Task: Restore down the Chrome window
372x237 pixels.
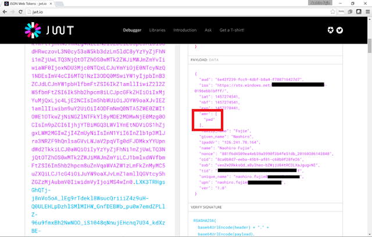Action: coord(353,3)
